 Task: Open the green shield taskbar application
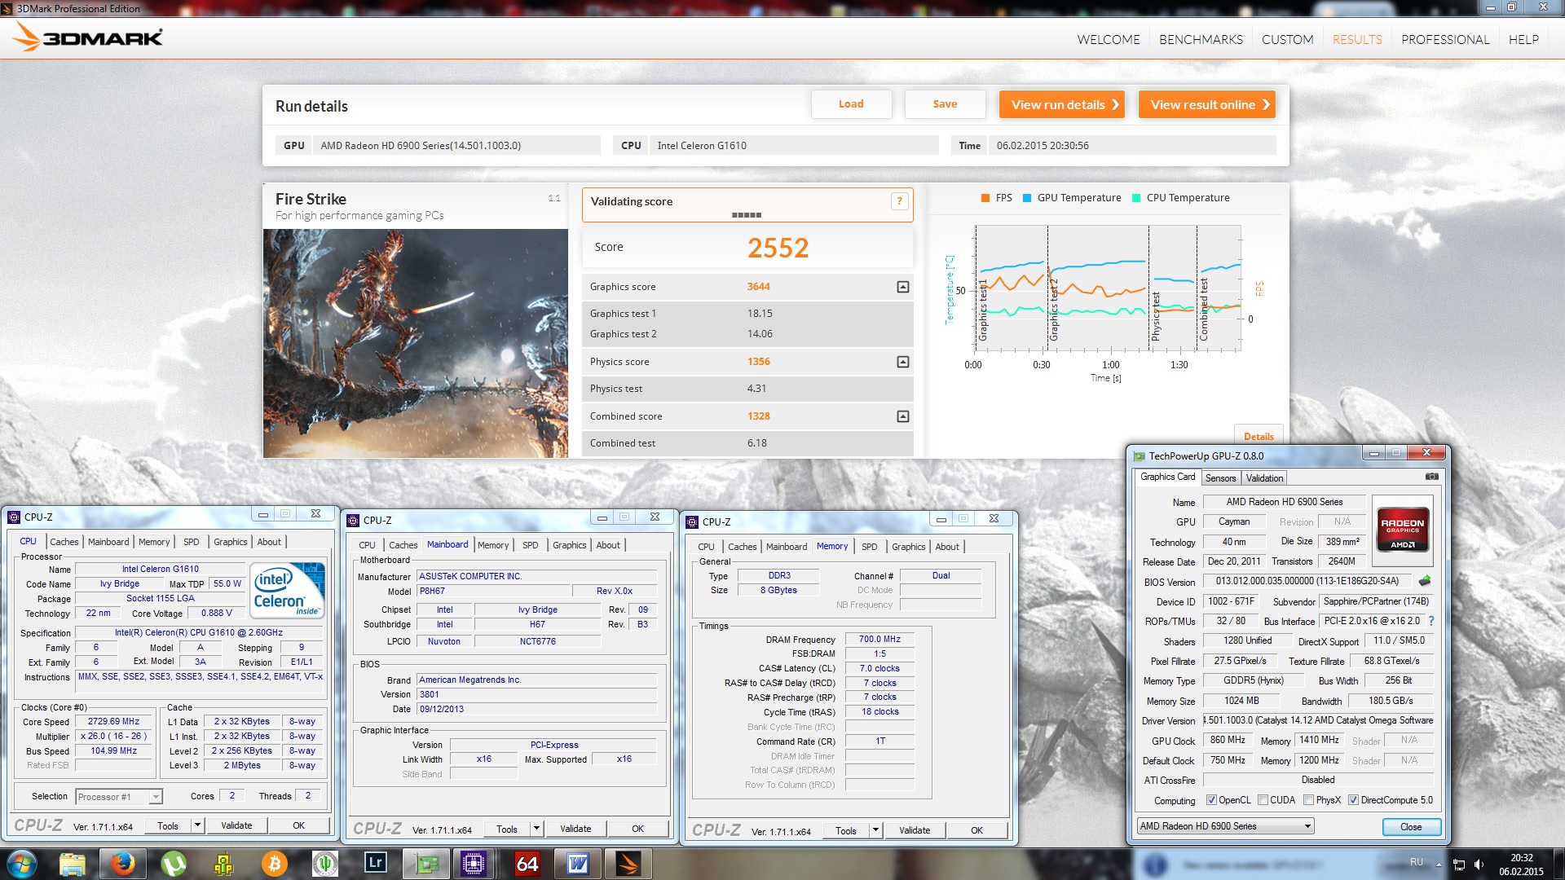click(x=325, y=864)
